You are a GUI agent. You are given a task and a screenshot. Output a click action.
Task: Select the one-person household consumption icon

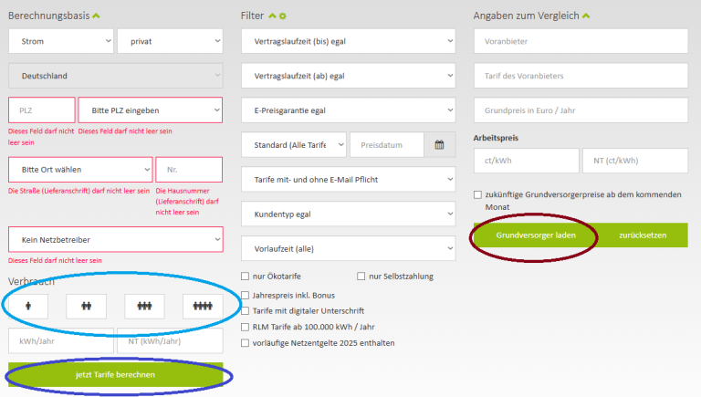tap(28, 307)
